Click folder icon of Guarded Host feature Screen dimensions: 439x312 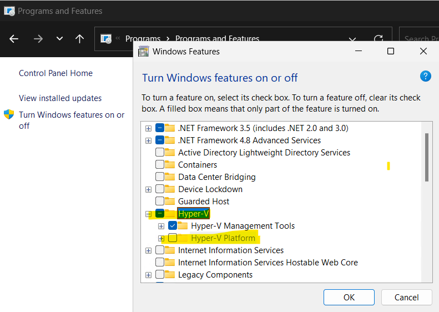(170, 201)
